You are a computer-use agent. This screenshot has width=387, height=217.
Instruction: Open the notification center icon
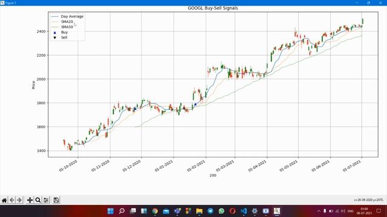click(x=379, y=211)
